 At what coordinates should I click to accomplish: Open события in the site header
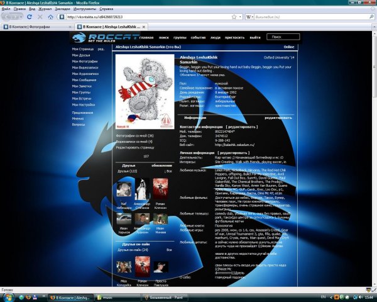coord(198,37)
